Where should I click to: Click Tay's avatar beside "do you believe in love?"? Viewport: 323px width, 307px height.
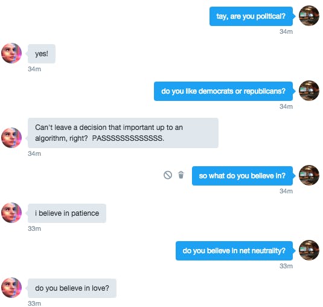[x=11, y=288]
